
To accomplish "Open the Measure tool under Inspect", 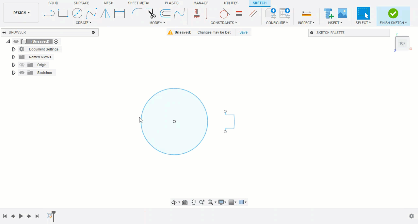I will (306, 14).
